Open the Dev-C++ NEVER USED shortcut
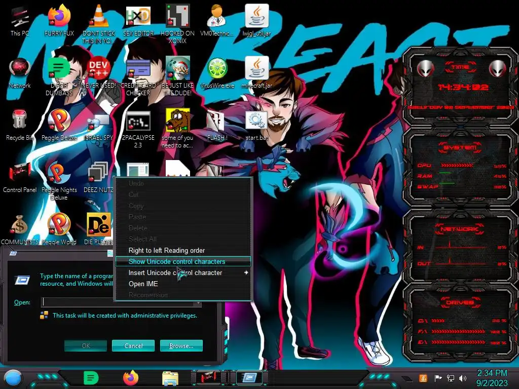Viewport: 519px width, 389px height. tap(99, 73)
